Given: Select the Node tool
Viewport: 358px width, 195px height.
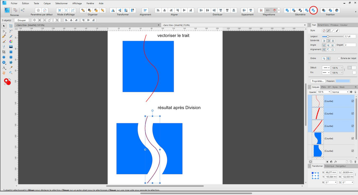Looking at the screenshot, I should pyautogui.click(x=4, y=31).
